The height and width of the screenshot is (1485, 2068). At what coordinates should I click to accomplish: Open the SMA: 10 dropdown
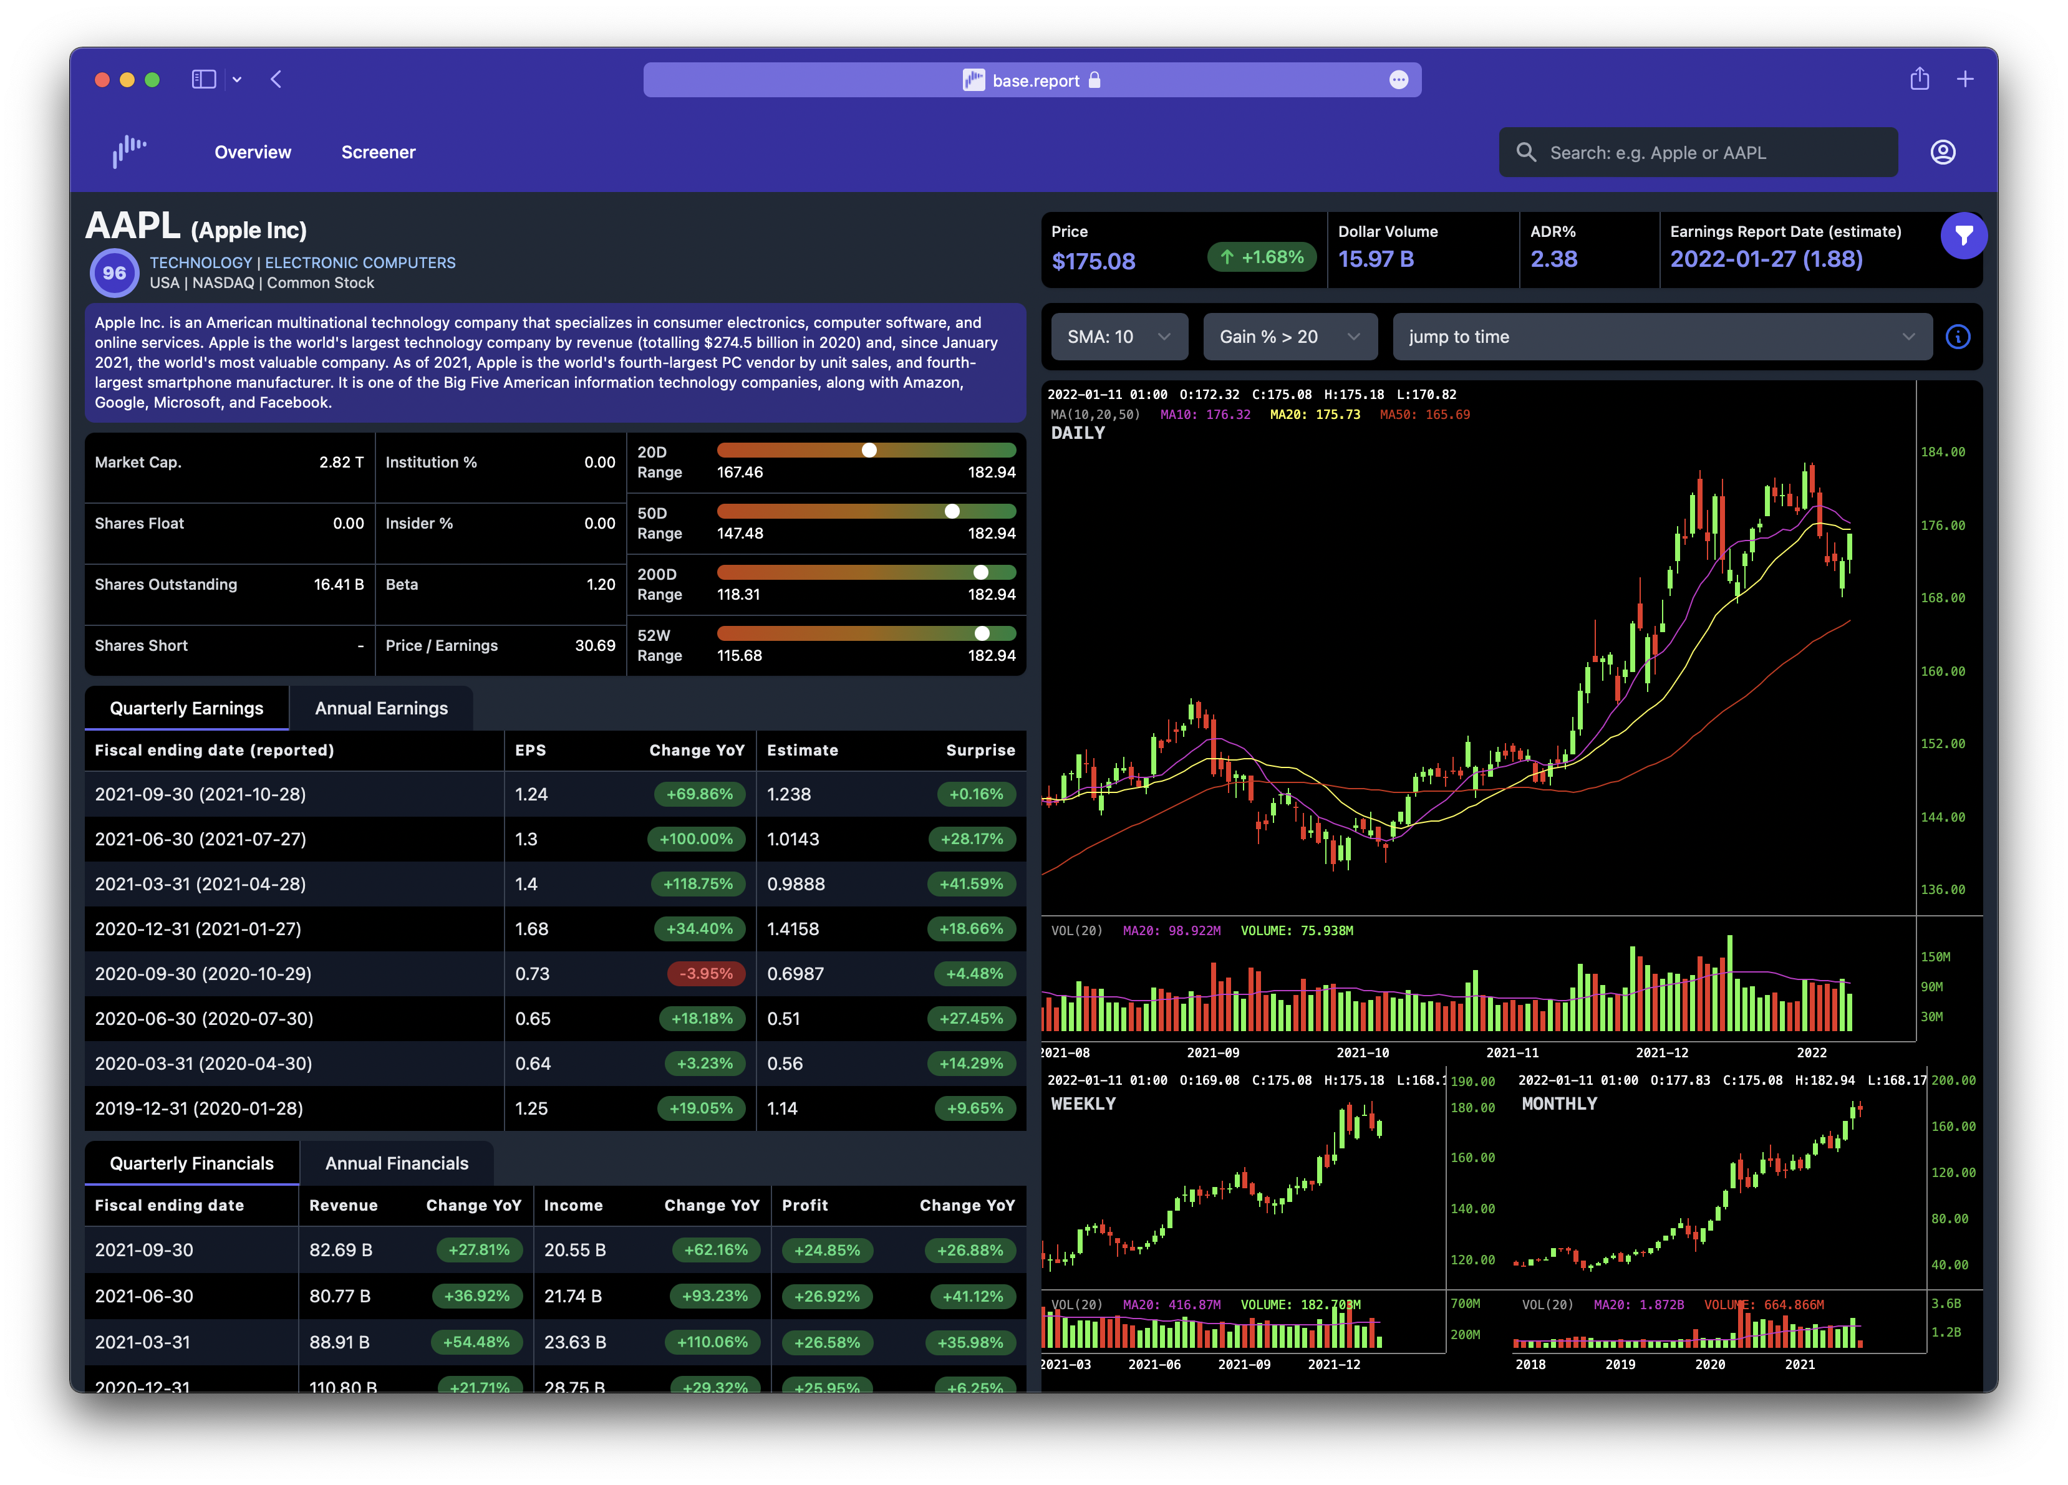point(1119,337)
